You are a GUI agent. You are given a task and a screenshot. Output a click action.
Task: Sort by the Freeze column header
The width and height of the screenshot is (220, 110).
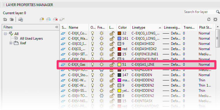click(x=101, y=27)
